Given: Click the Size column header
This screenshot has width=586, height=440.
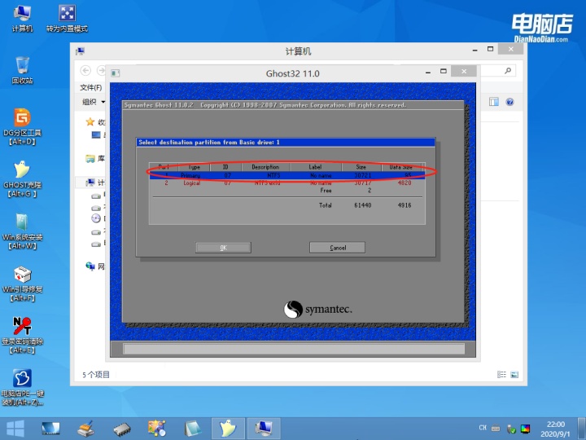Looking at the screenshot, I should (361, 167).
